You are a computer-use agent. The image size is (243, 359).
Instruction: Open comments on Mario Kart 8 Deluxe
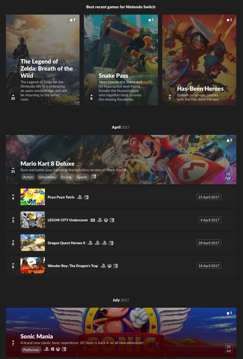(x=229, y=140)
